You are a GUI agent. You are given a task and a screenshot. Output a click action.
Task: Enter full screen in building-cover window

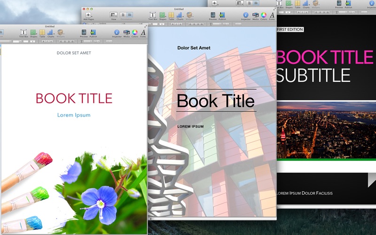point(274,9)
